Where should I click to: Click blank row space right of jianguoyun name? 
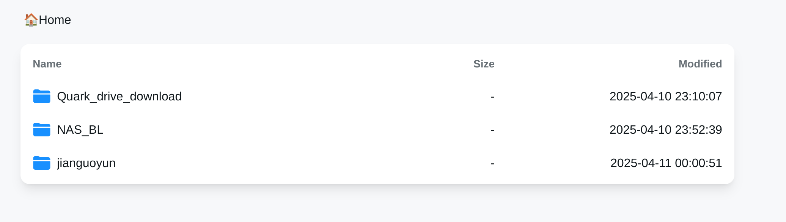coord(266,163)
